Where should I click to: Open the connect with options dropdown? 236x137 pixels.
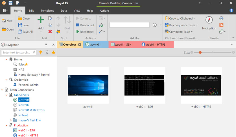point(102,18)
